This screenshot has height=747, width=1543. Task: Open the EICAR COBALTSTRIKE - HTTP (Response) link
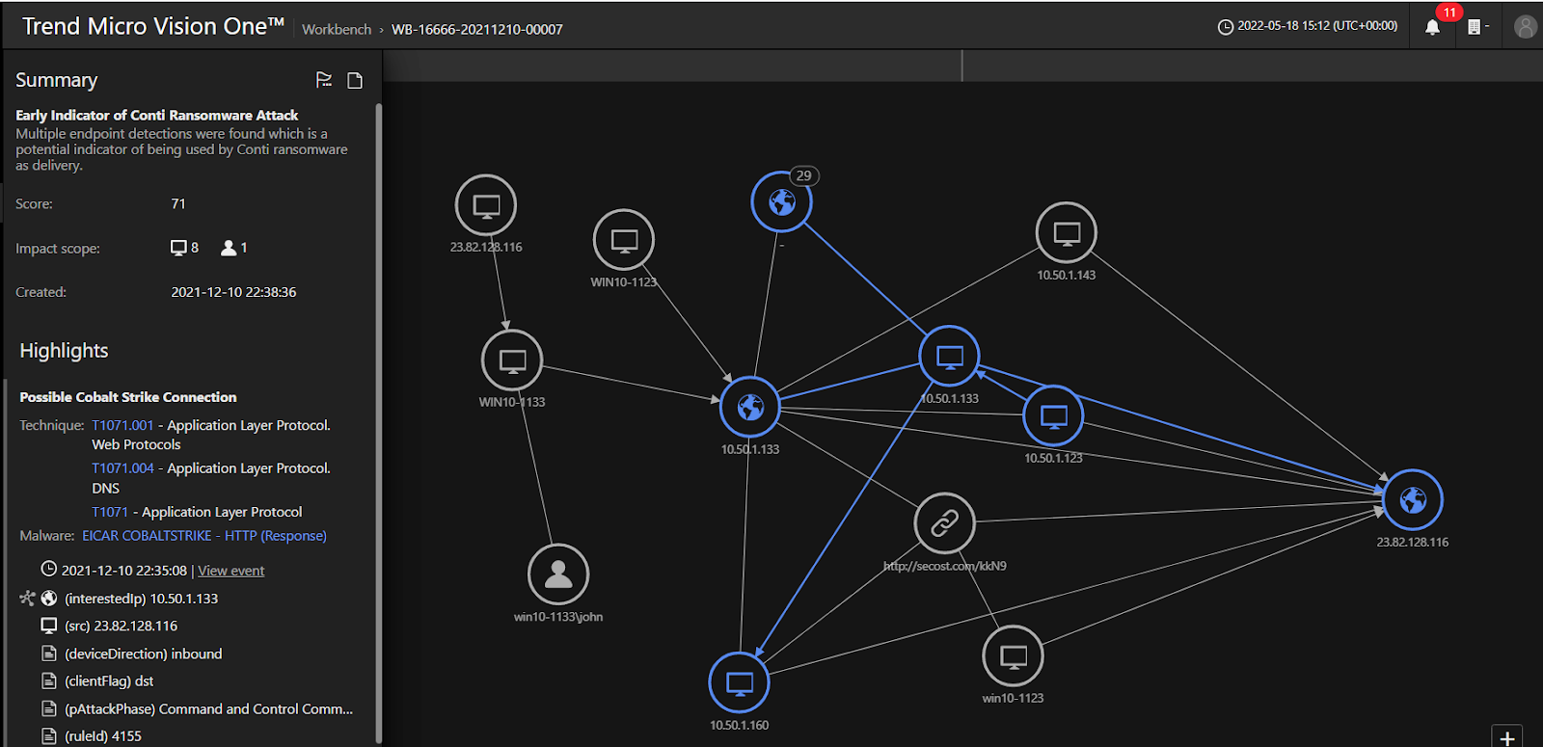click(204, 536)
